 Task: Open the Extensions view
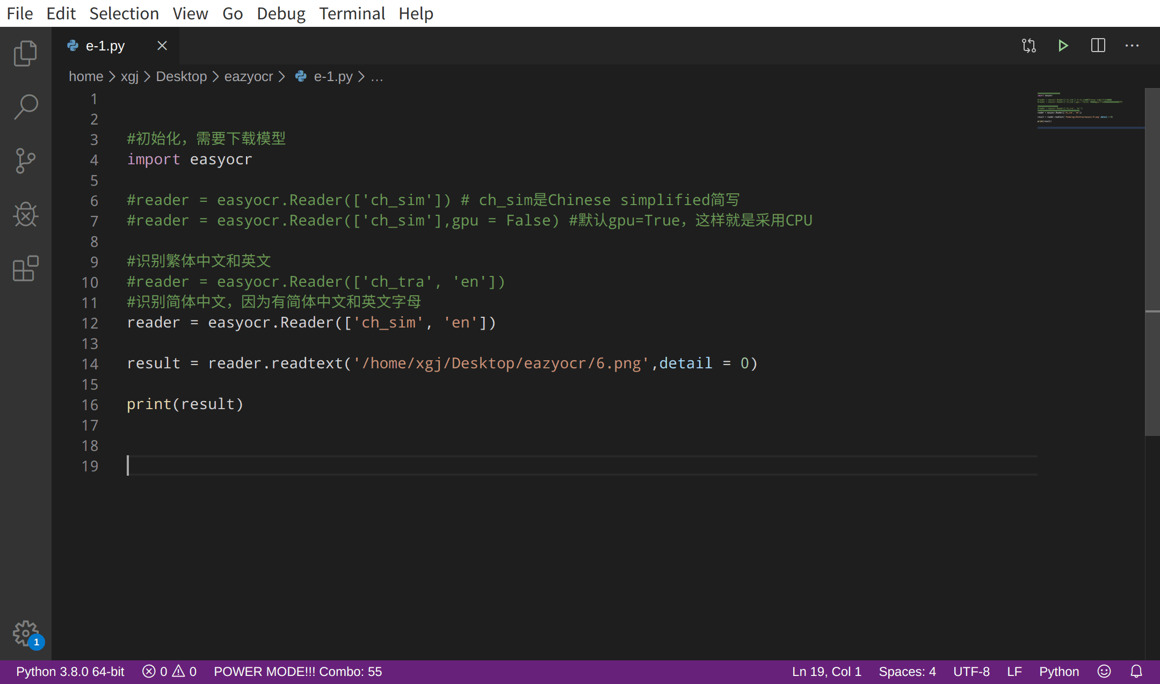(25, 268)
